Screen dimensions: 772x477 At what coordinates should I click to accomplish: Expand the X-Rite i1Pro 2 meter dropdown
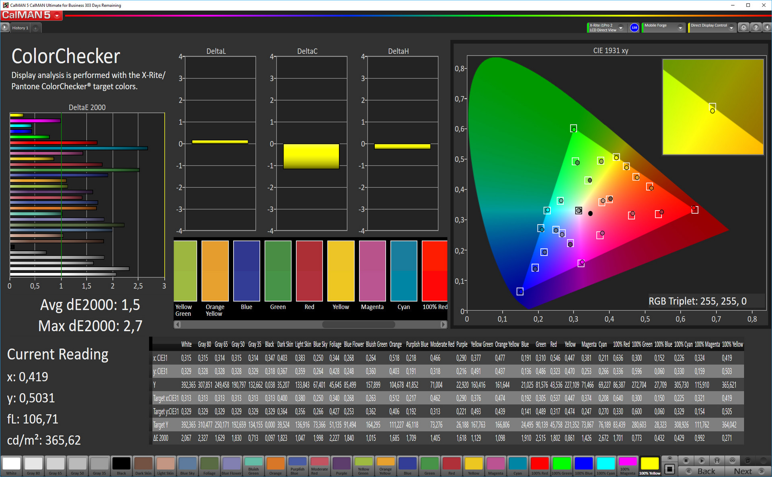click(x=621, y=28)
